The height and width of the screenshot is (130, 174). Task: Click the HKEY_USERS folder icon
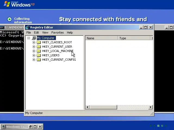click(39, 55)
